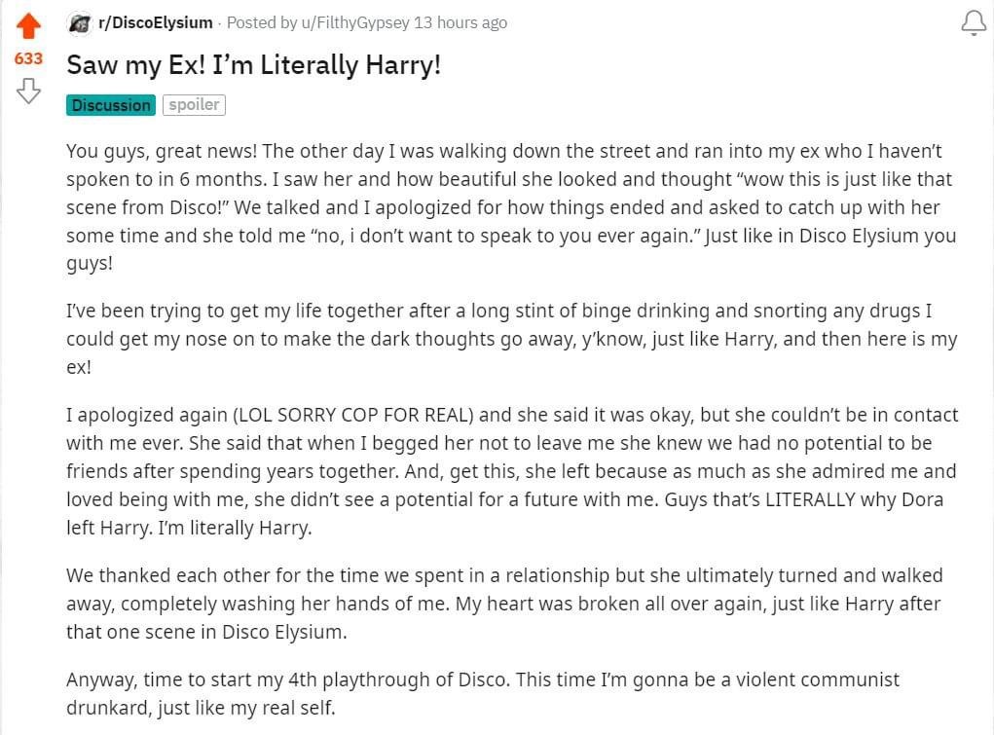
Task: Downvote the post with the down arrow
Action: coord(28,91)
